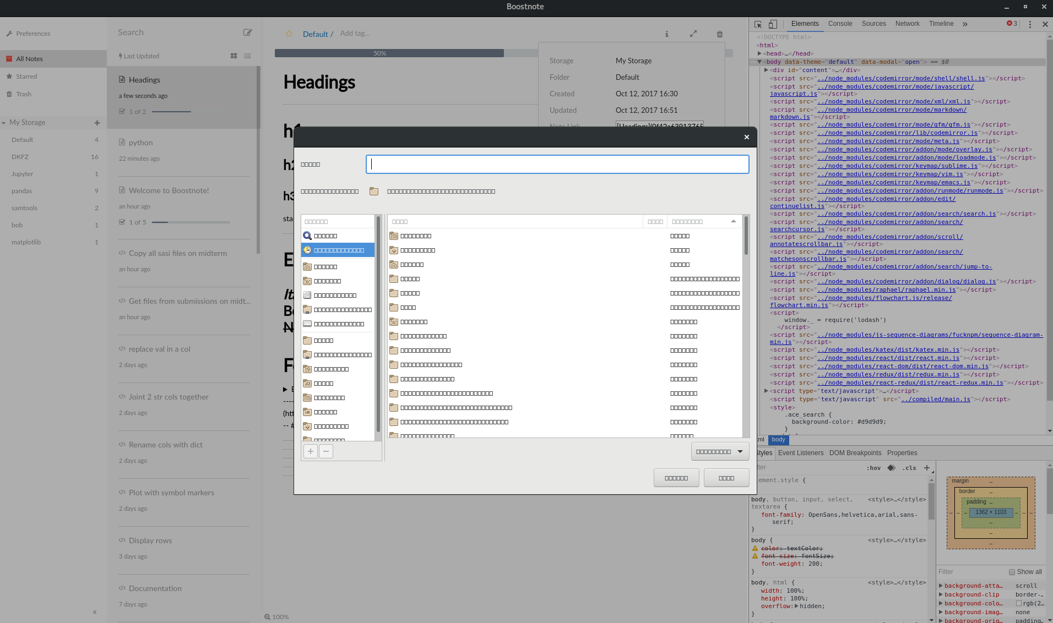The height and width of the screenshot is (623, 1053).
Task: Star the Headings note
Action: [x=289, y=34]
